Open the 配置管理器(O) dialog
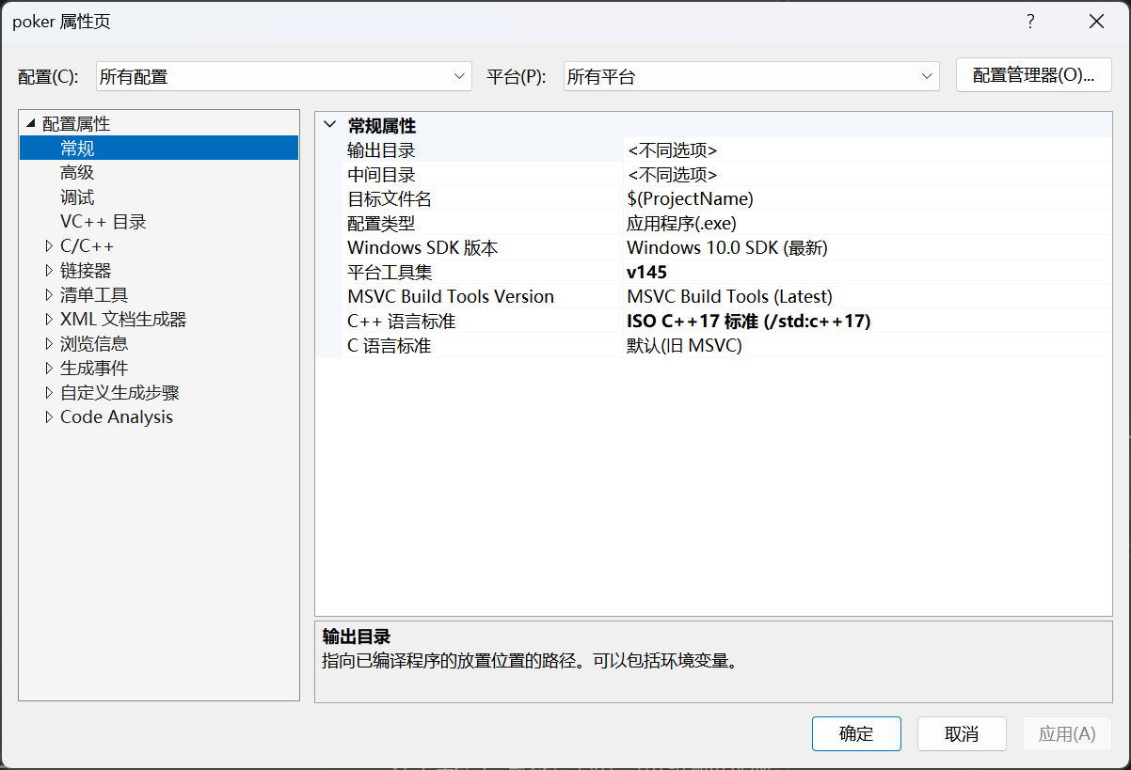Viewport: 1131px width, 770px height. tap(1033, 75)
